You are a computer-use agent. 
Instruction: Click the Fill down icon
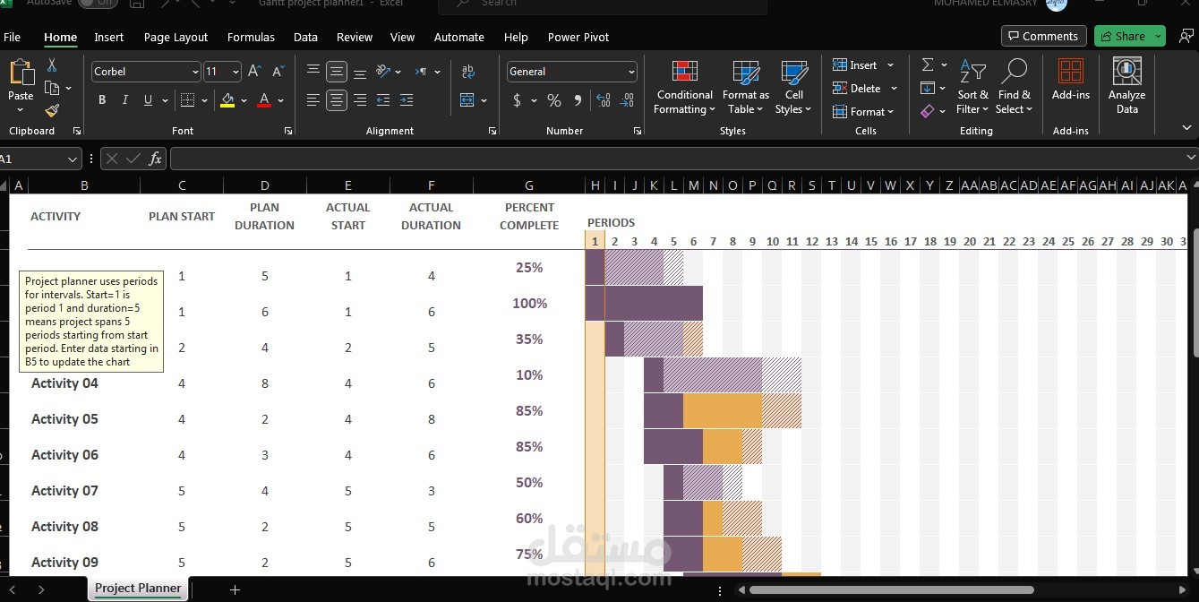(x=928, y=88)
